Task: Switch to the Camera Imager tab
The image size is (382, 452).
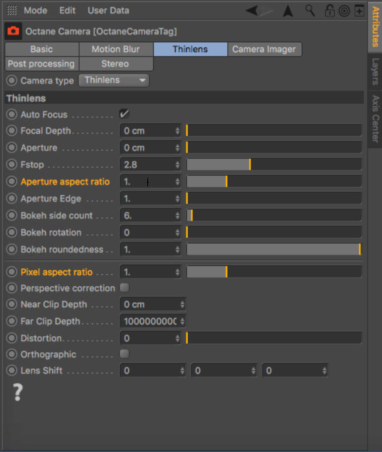Action: tap(264, 49)
